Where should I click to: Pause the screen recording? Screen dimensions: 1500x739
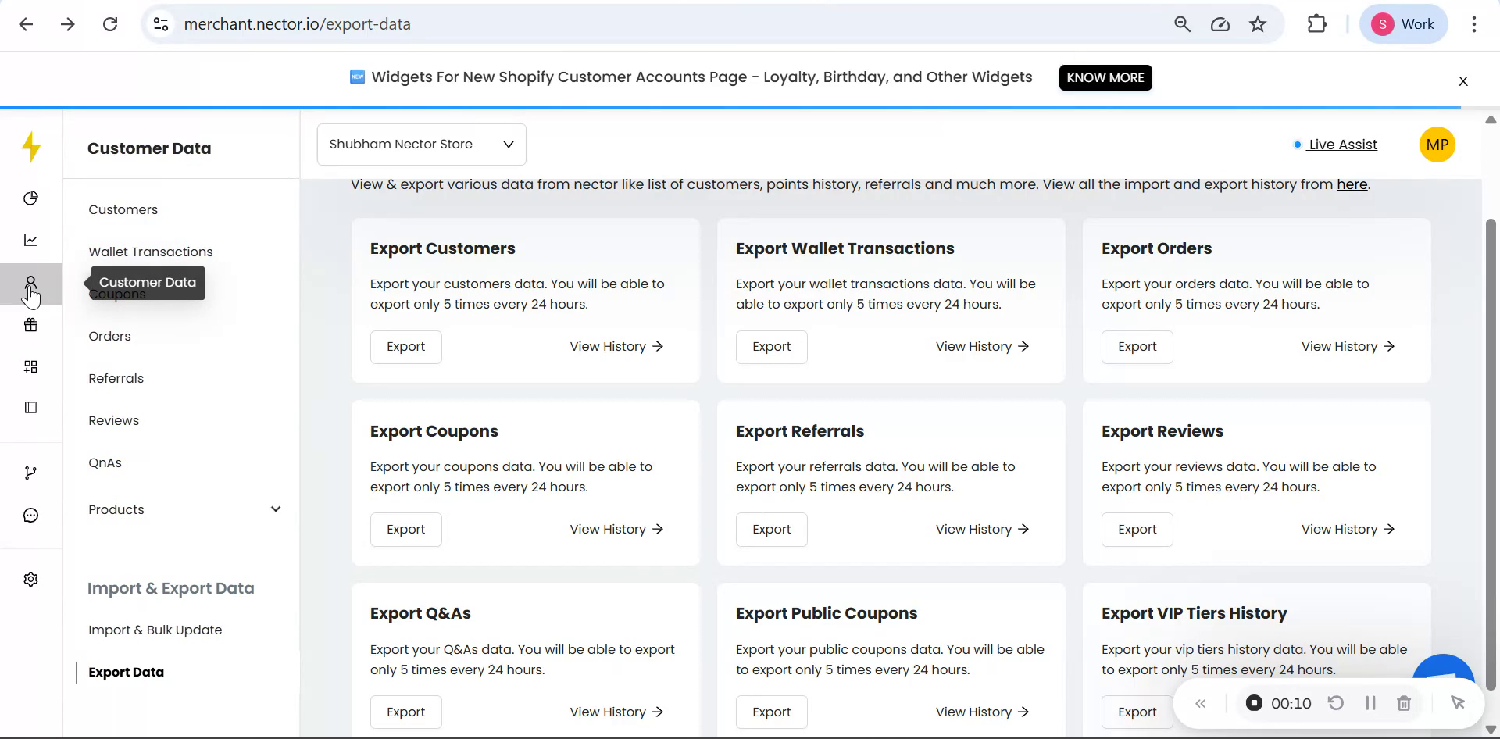point(1370,703)
